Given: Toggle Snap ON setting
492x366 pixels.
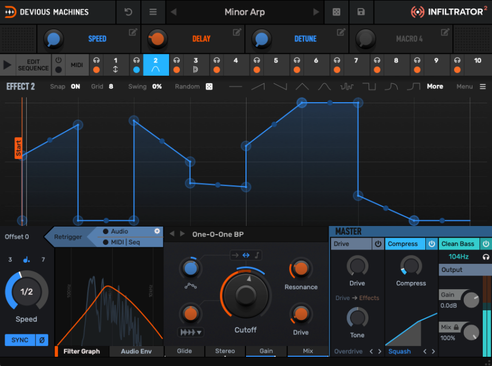Looking at the screenshot, I should [x=75, y=87].
